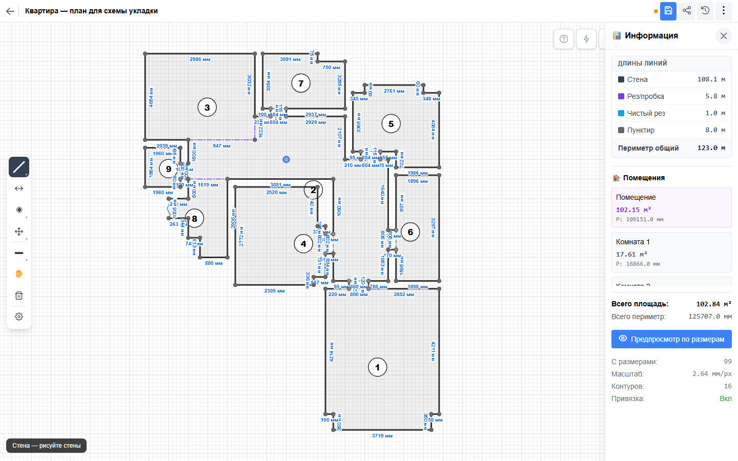Click room label 5 on the plan
Viewport: 738px width, 461px height.
point(391,124)
